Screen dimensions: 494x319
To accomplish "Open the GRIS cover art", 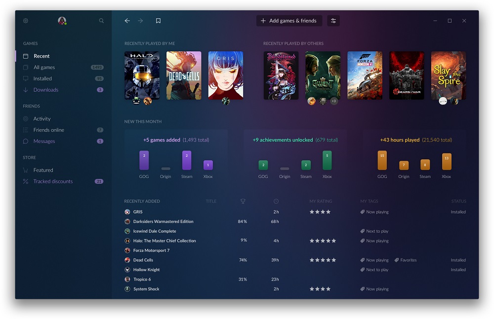I will [x=226, y=75].
